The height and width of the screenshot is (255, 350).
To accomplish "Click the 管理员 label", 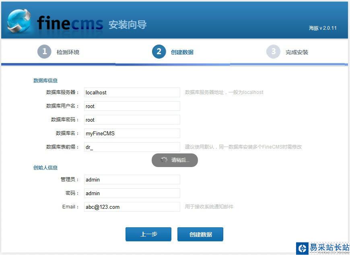I will coord(70,180).
